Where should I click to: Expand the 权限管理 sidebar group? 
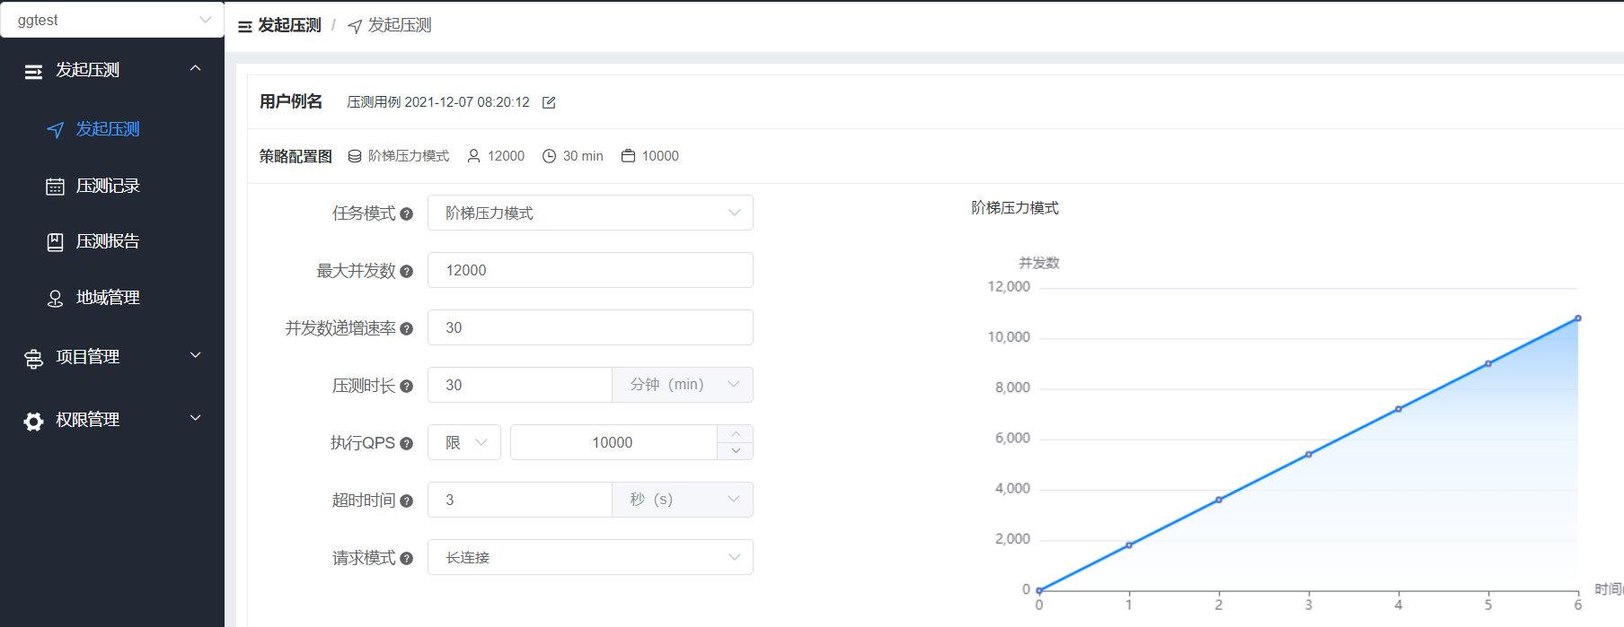click(x=112, y=420)
